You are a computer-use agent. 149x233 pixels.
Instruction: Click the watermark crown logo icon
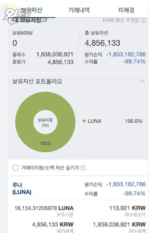pos(10,6)
